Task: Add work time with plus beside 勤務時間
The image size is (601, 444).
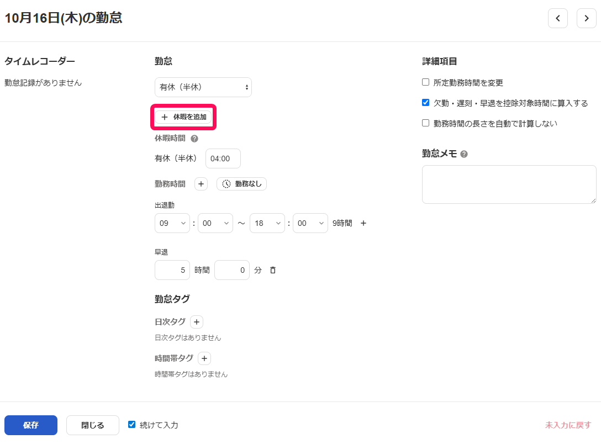Action: click(x=201, y=184)
